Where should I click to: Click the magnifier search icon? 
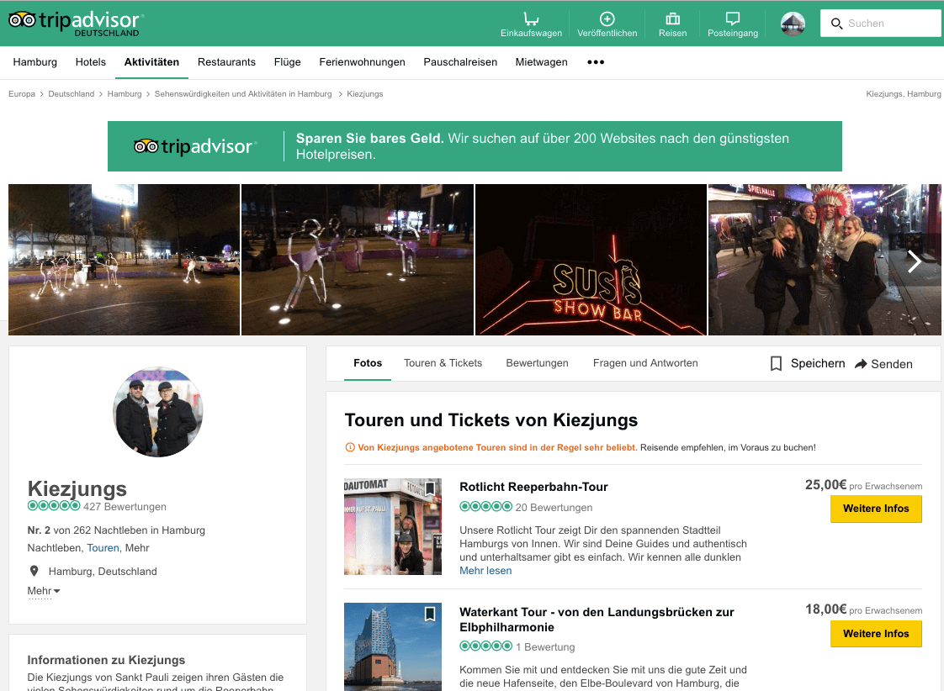coord(836,24)
